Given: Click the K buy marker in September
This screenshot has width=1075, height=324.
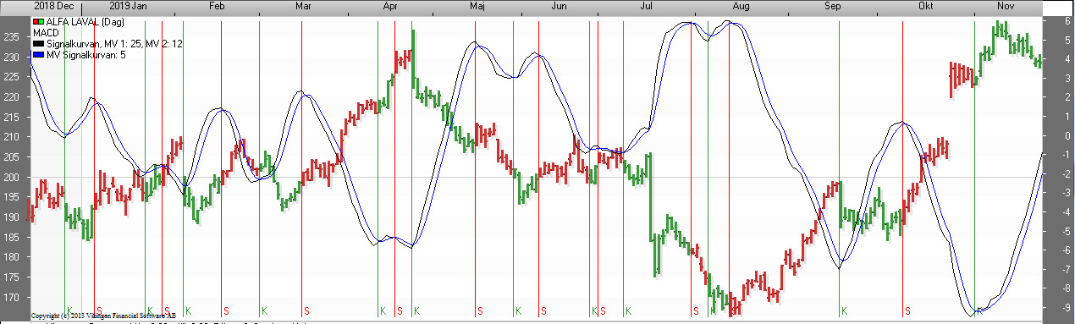Looking at the screenshot, I should pyautogui.click(x=843, y=310).
